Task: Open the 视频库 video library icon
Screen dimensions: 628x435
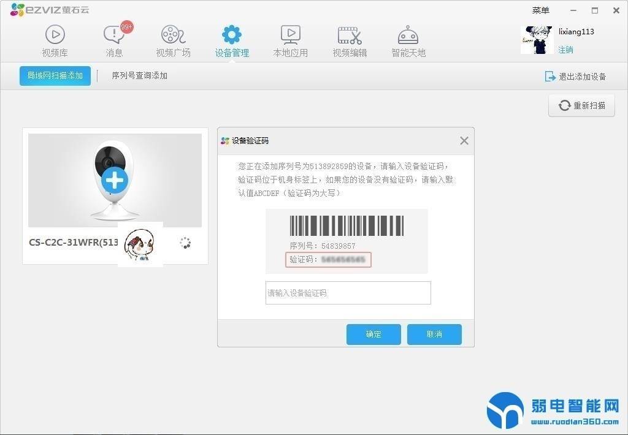Action: [x=55, y=35]
